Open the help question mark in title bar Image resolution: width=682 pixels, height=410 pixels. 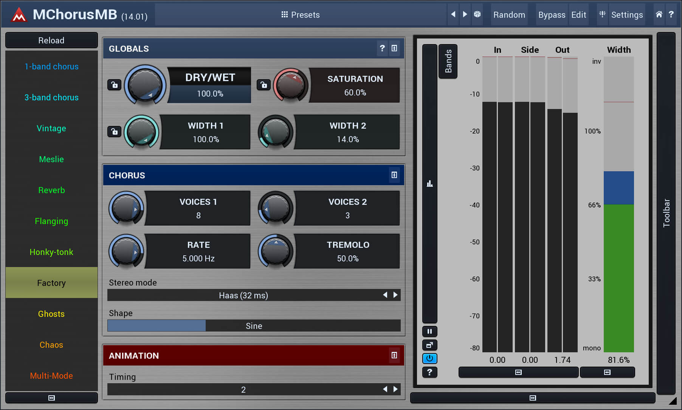[671, 14]
